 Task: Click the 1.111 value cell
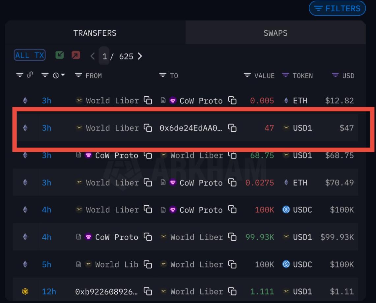pos(262,291)
